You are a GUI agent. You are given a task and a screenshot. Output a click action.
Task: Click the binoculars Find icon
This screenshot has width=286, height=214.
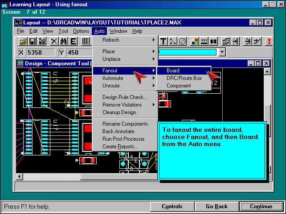point(64,41)
